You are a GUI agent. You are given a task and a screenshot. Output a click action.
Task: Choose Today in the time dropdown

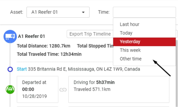point(126,33)
